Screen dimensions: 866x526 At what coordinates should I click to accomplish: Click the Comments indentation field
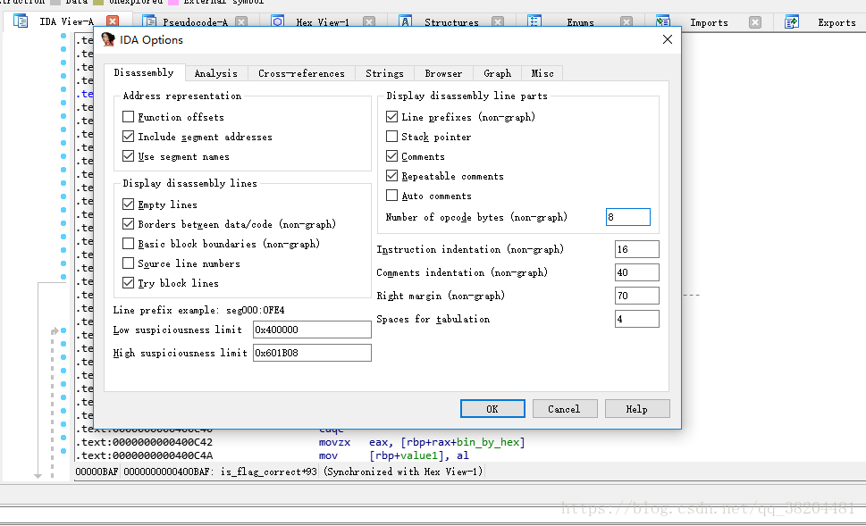pos(637,272)
